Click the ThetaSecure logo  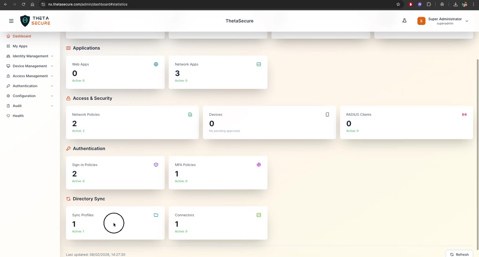(35, 21)
